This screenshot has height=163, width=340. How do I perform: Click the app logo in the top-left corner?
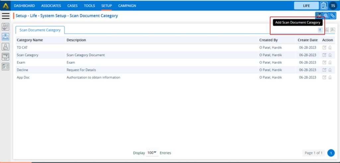[6, 6]
